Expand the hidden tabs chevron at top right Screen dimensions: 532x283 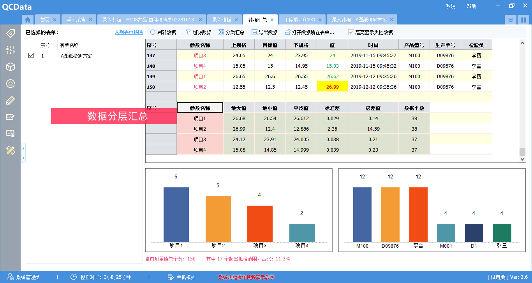(x=510, y=19)
